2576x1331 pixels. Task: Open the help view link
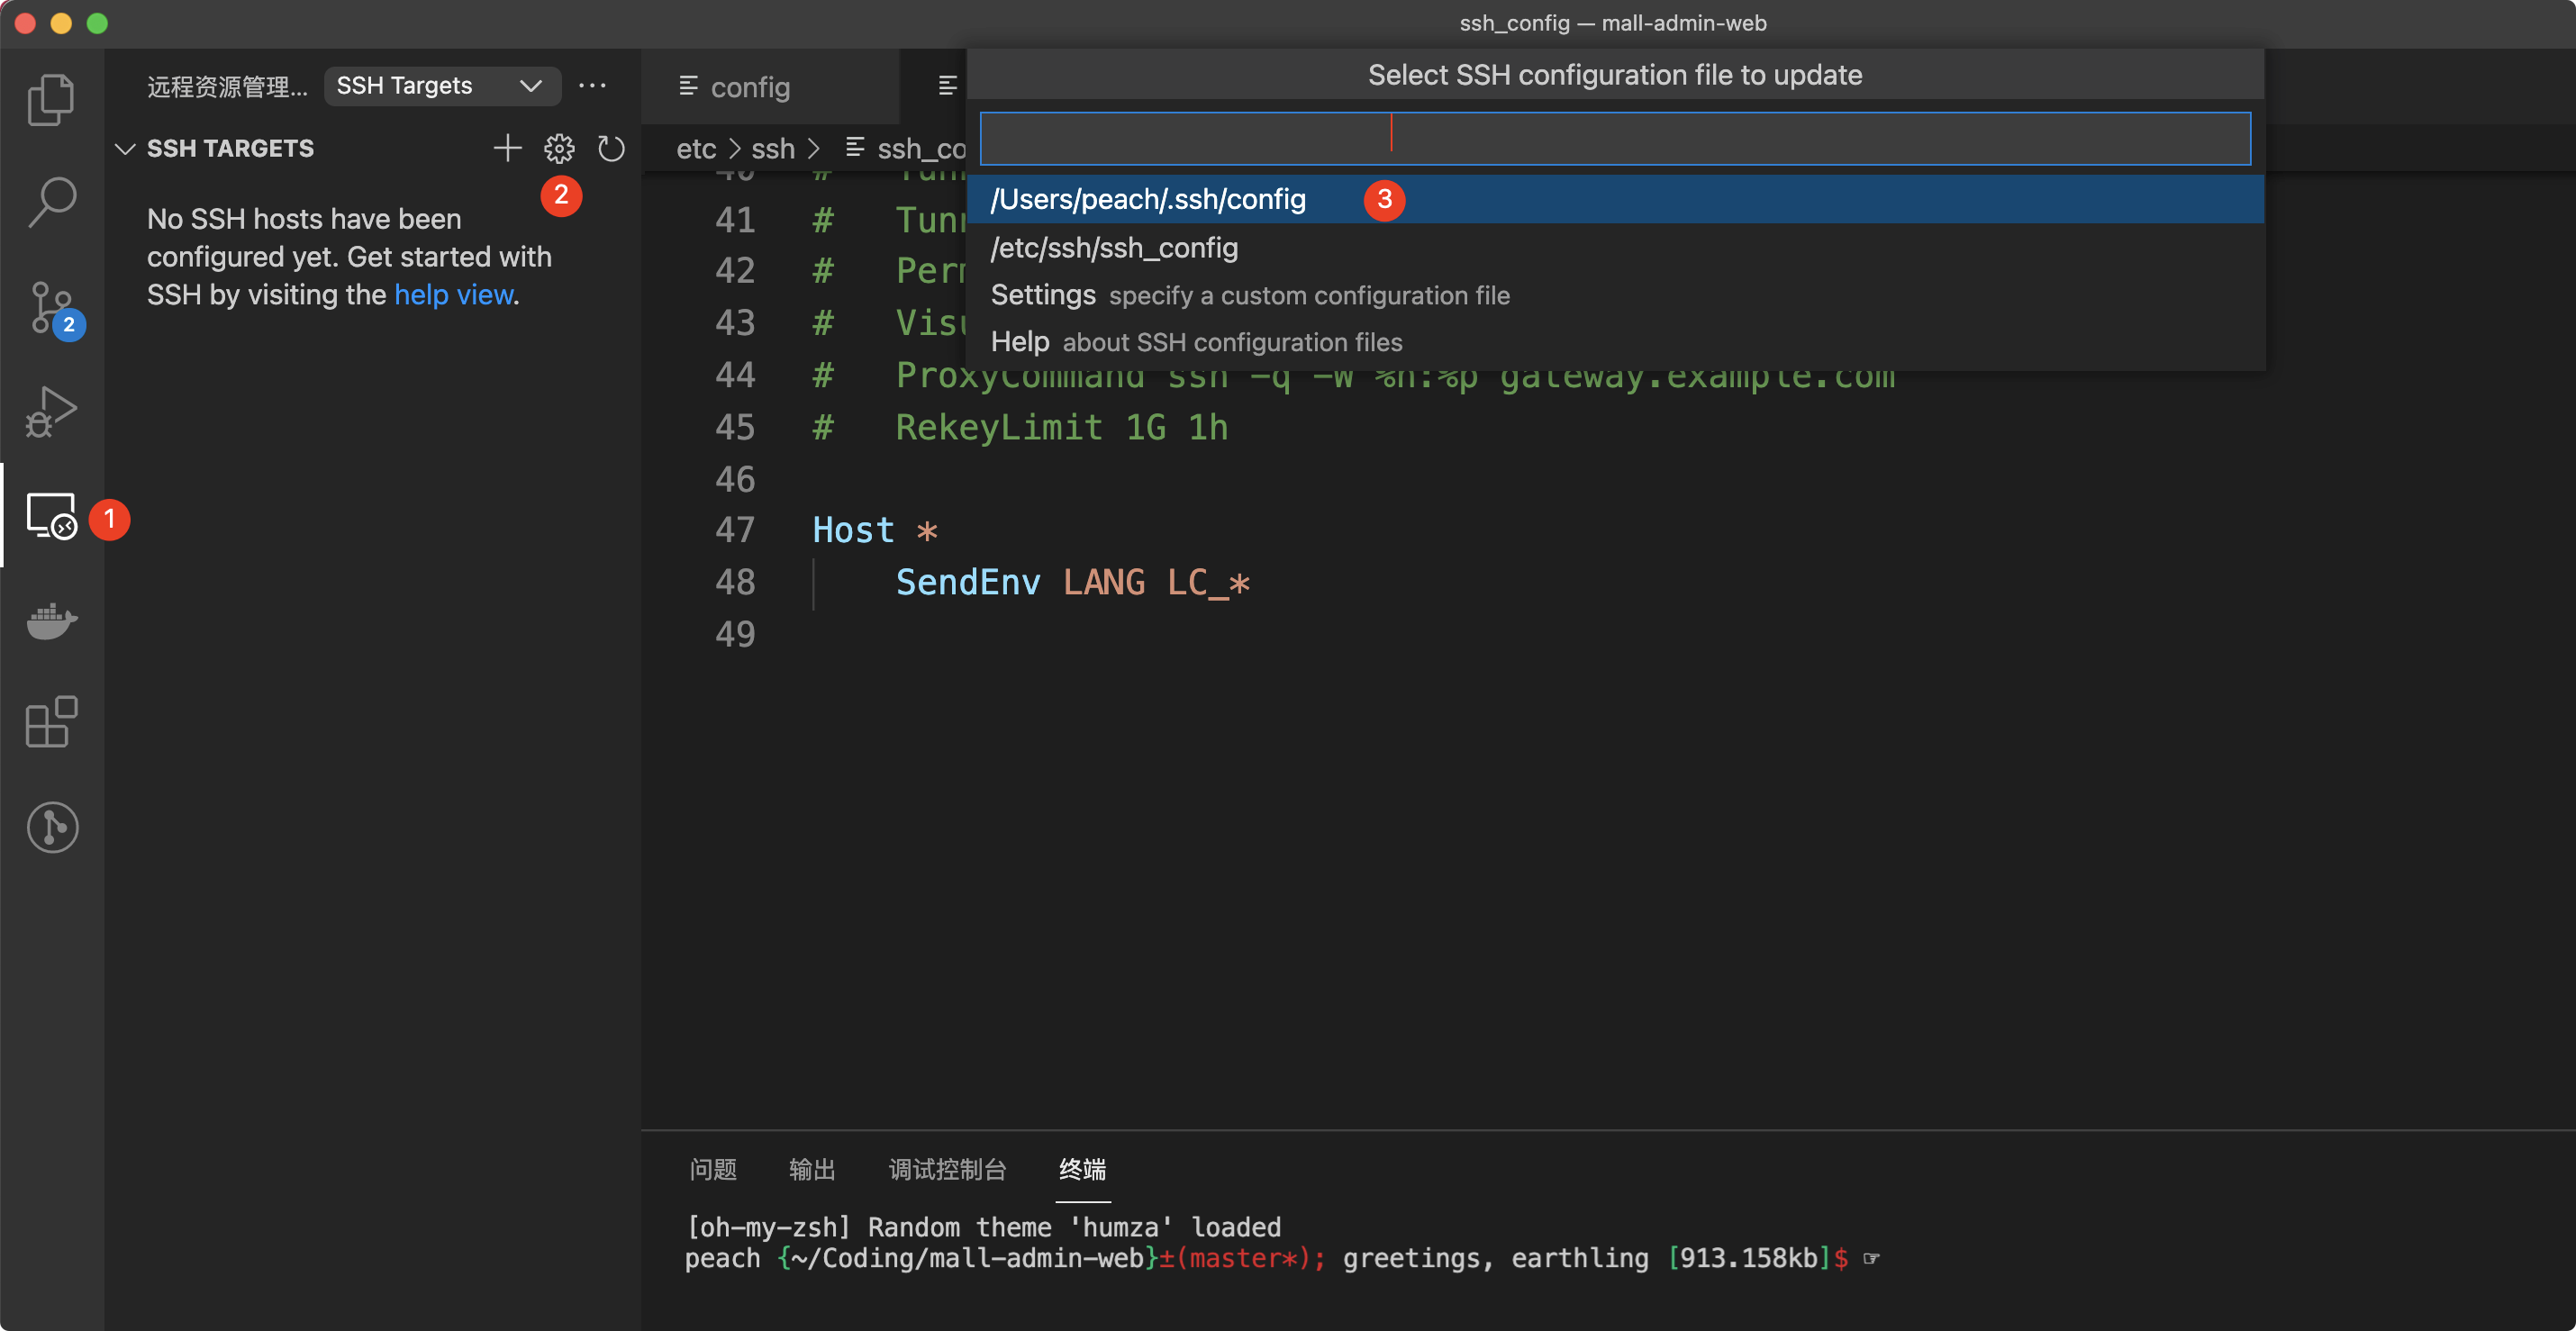[x=454, y=294]
